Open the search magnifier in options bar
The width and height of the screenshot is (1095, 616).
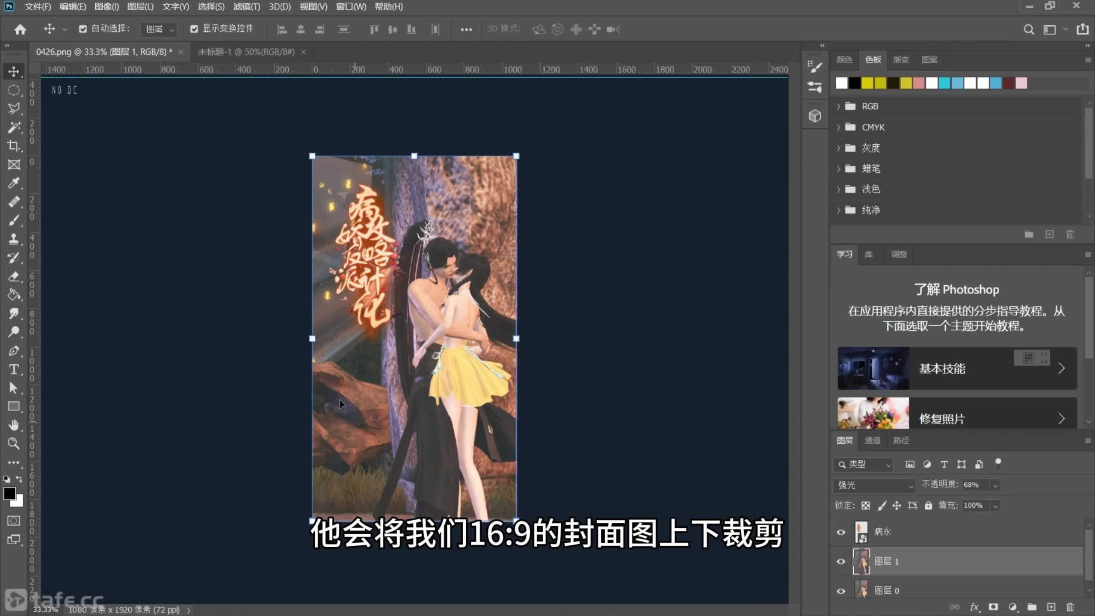1029,30
